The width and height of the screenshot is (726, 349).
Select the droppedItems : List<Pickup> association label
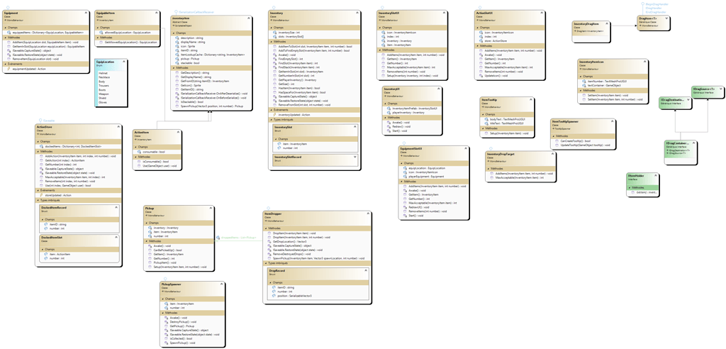coord(237,238)
